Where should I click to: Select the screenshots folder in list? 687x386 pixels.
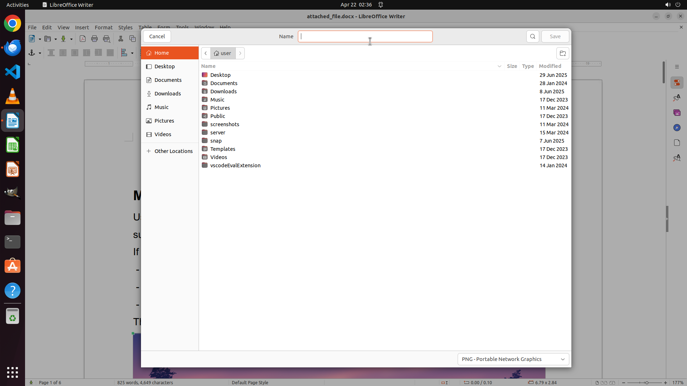(x=225, y=124)
